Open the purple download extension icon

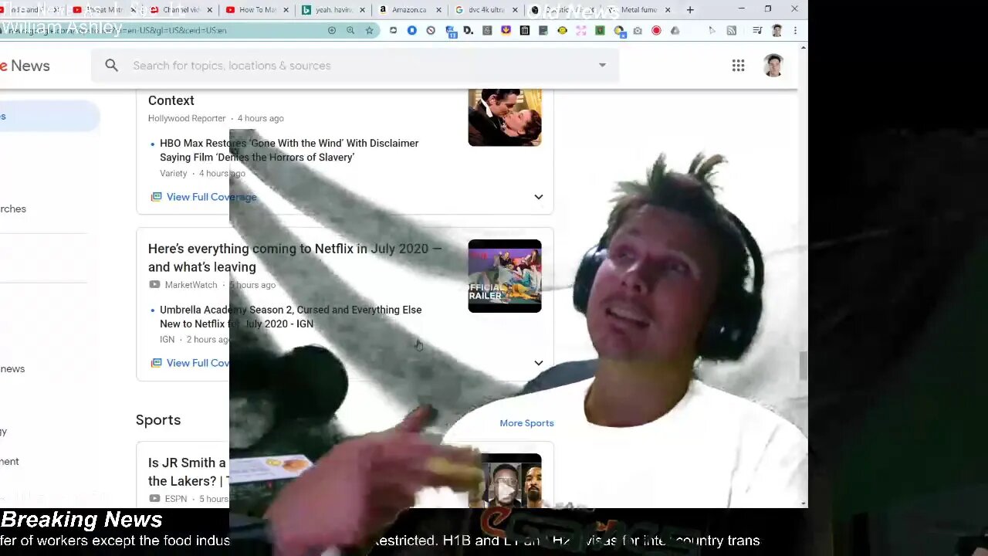click(x=506, y=30)
